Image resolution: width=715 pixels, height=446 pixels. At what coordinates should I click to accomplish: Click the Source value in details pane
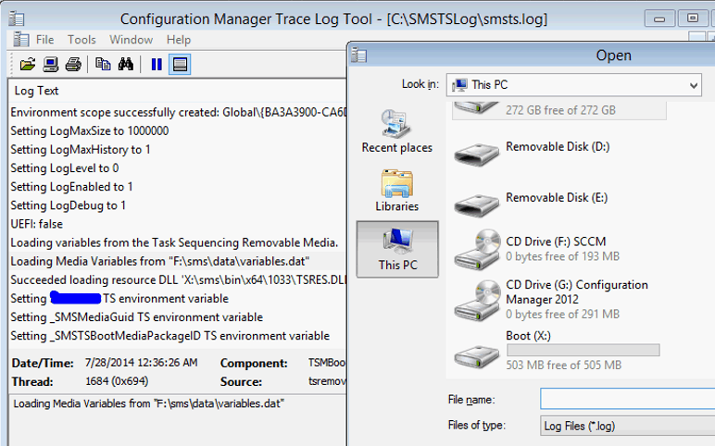point(328,381)
